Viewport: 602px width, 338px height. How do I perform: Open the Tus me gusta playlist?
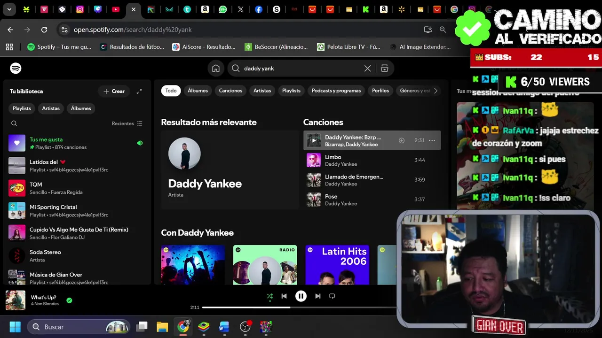pos(77,143)
